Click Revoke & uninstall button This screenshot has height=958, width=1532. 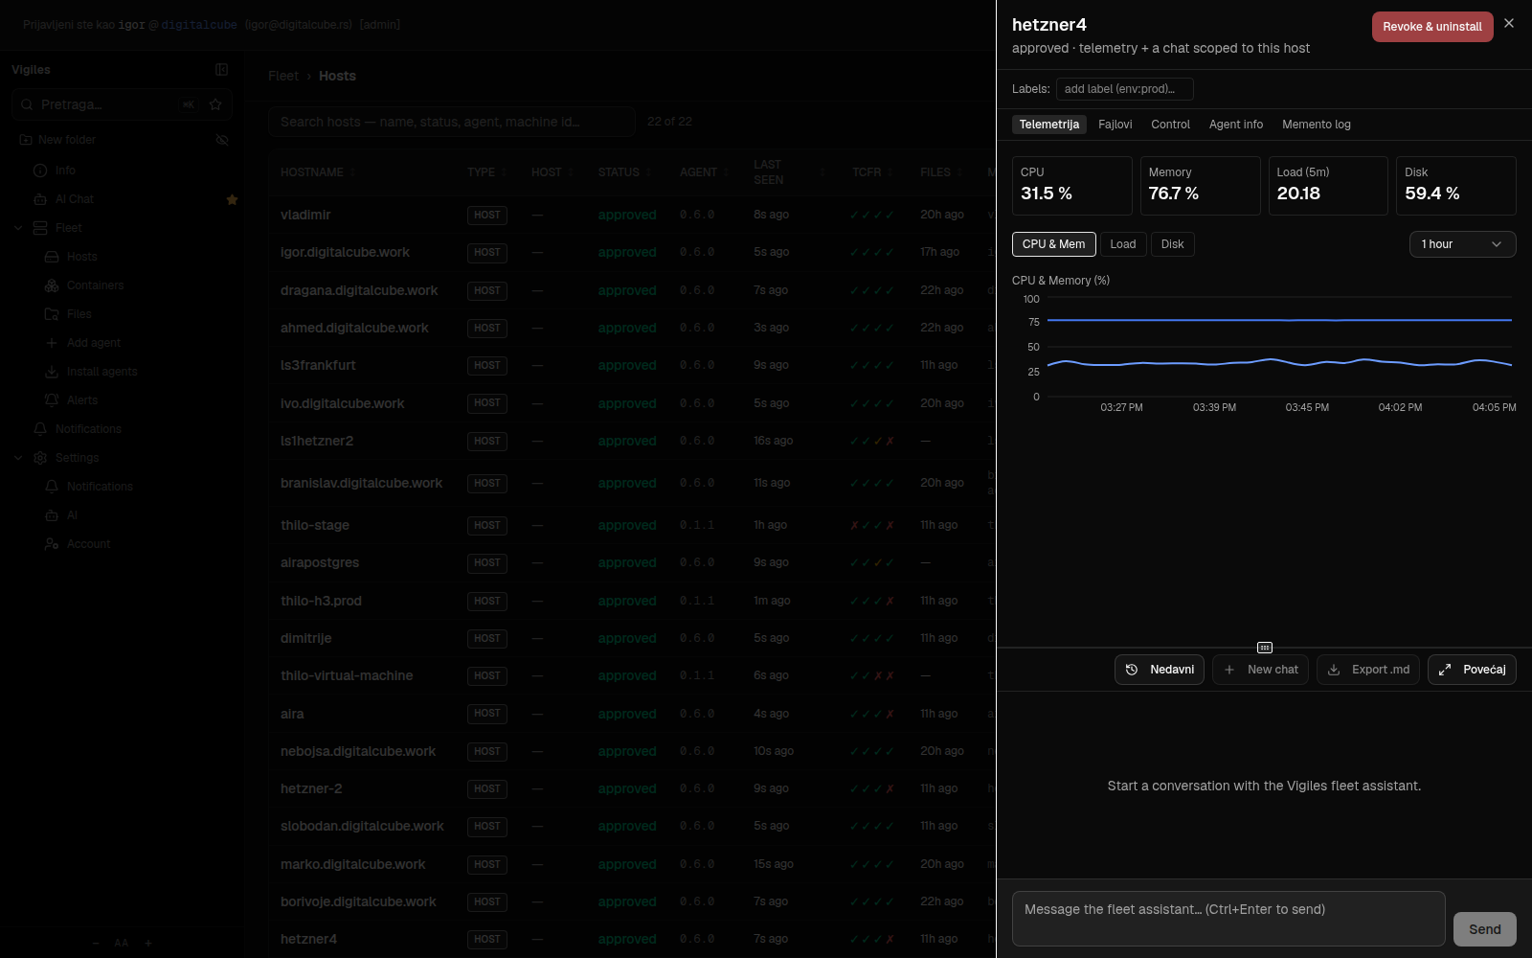(1432, 27)
